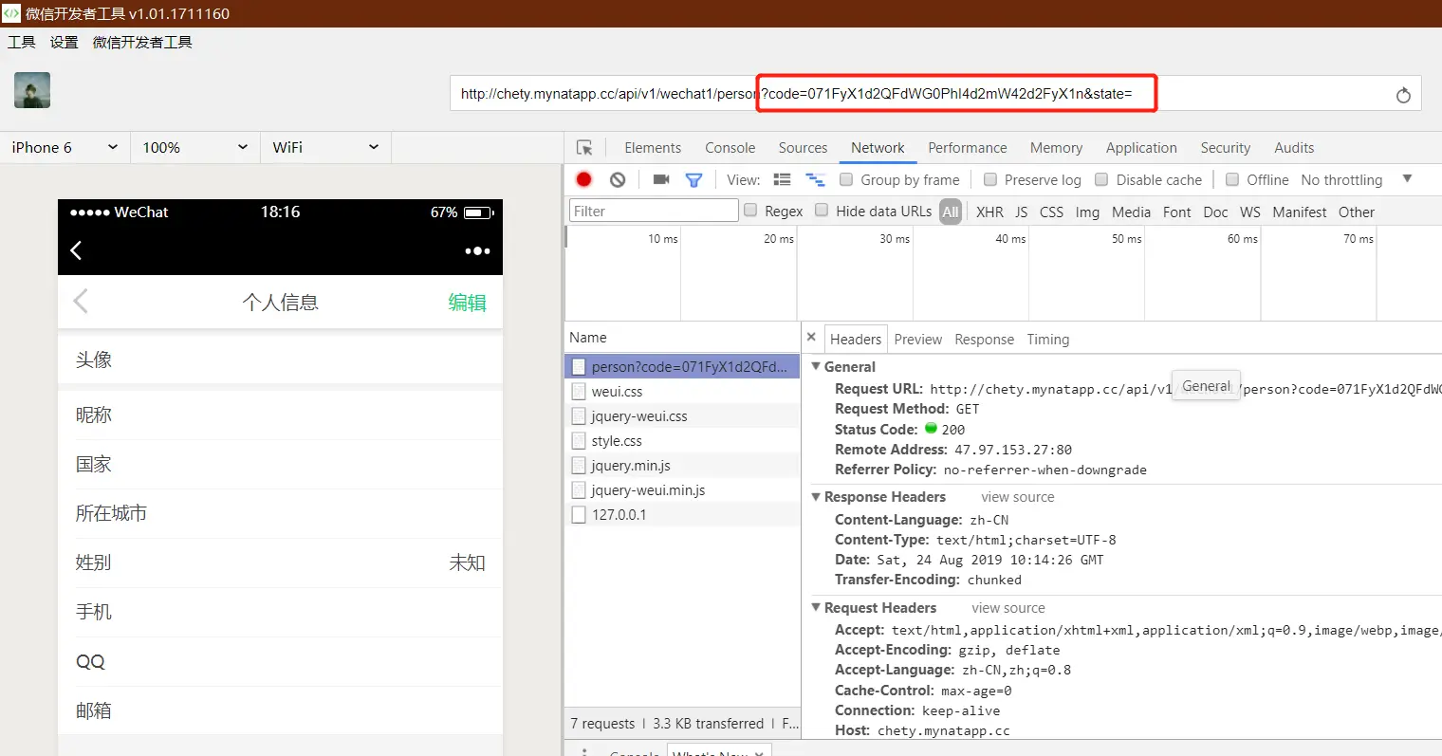
Task: Check the Offline checkbox
Action: click(x=1232, y=179)
